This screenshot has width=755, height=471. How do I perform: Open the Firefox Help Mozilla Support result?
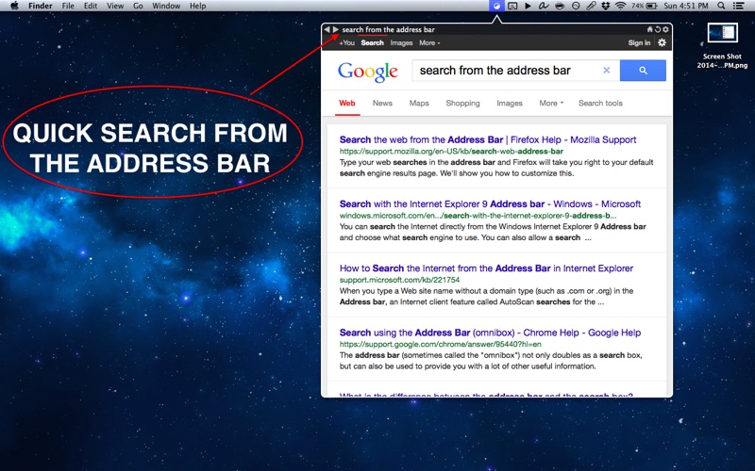coord(488,139)
